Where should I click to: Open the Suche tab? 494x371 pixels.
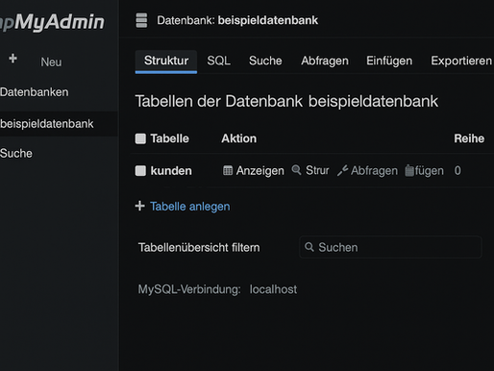(x=265, y=61)
